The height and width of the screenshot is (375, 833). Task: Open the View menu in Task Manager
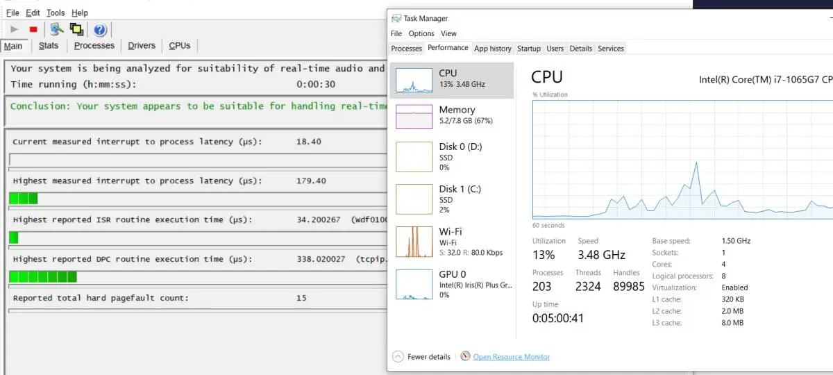[x=449, y=33]
